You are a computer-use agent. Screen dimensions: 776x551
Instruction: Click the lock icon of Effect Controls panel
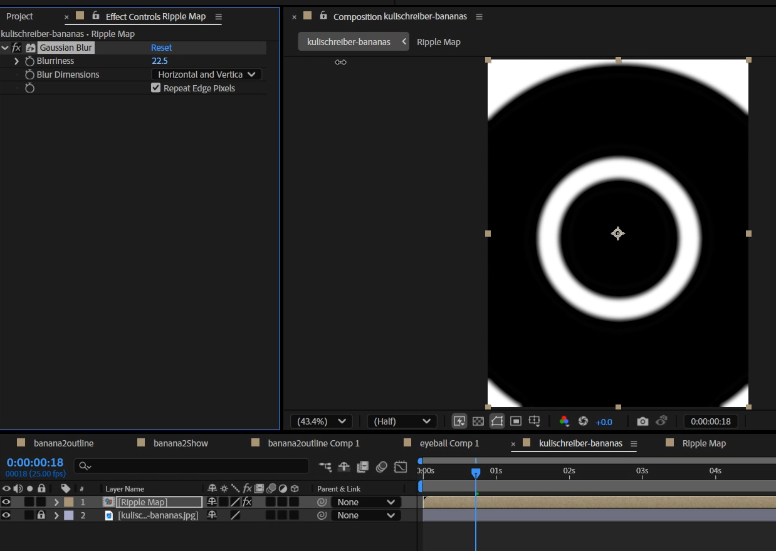(x=96, y=16)
